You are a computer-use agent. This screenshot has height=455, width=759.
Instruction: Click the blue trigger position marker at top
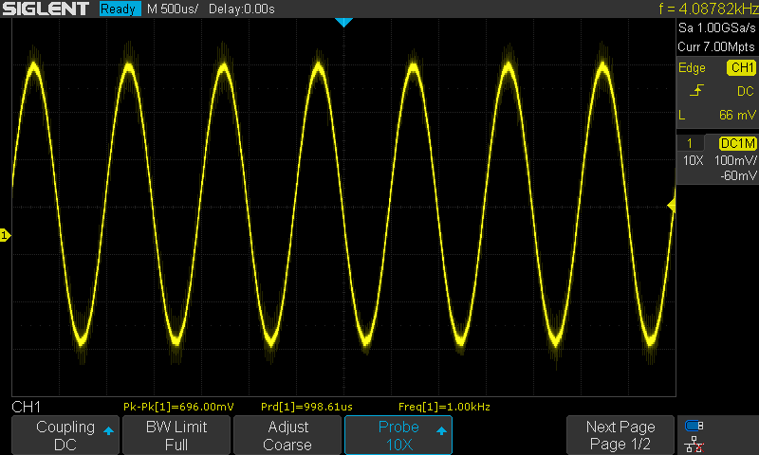point(343,22)
